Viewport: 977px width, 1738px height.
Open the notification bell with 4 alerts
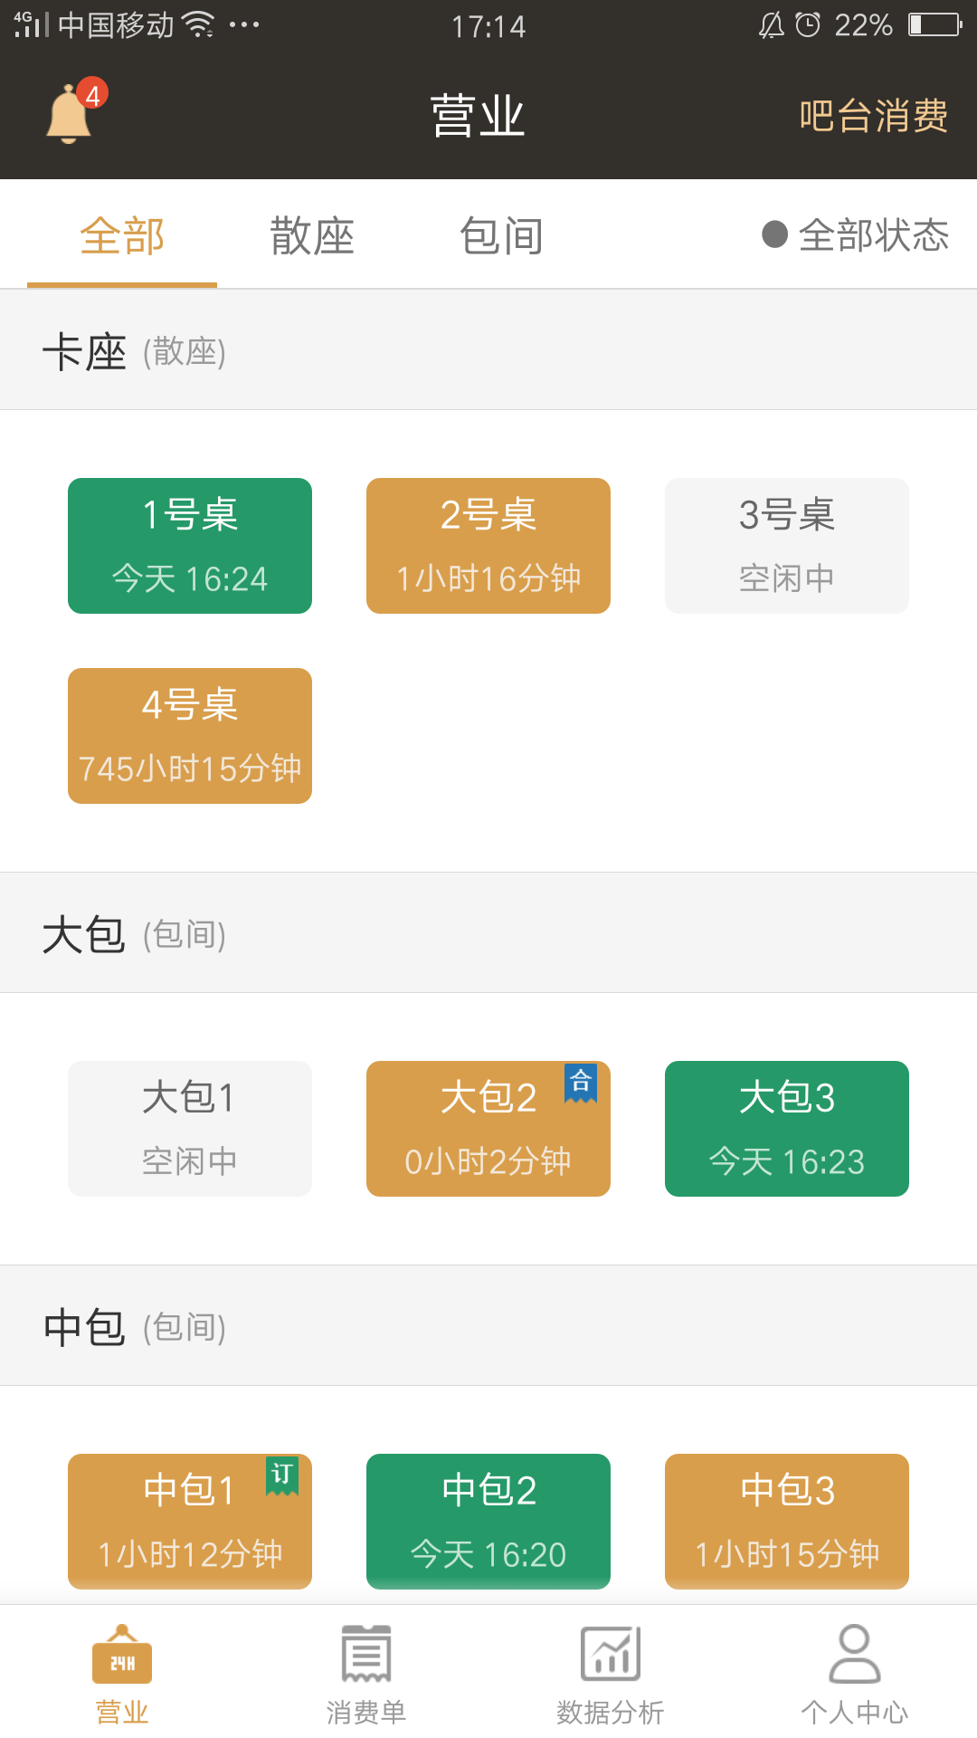tap(70, 114)
